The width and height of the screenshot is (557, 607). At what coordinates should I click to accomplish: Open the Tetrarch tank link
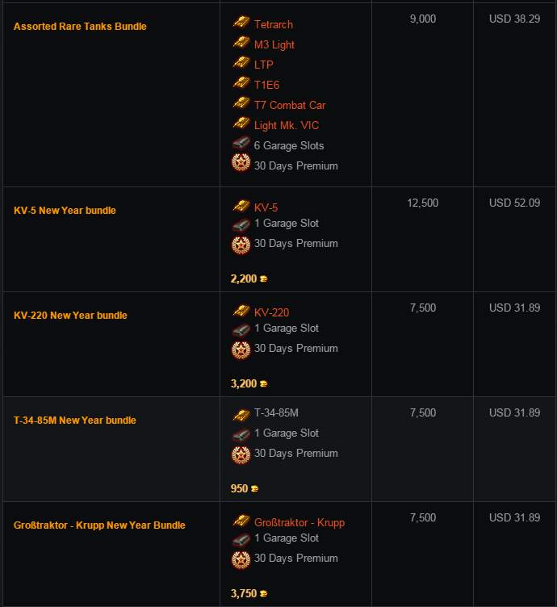tap(274, 25)
